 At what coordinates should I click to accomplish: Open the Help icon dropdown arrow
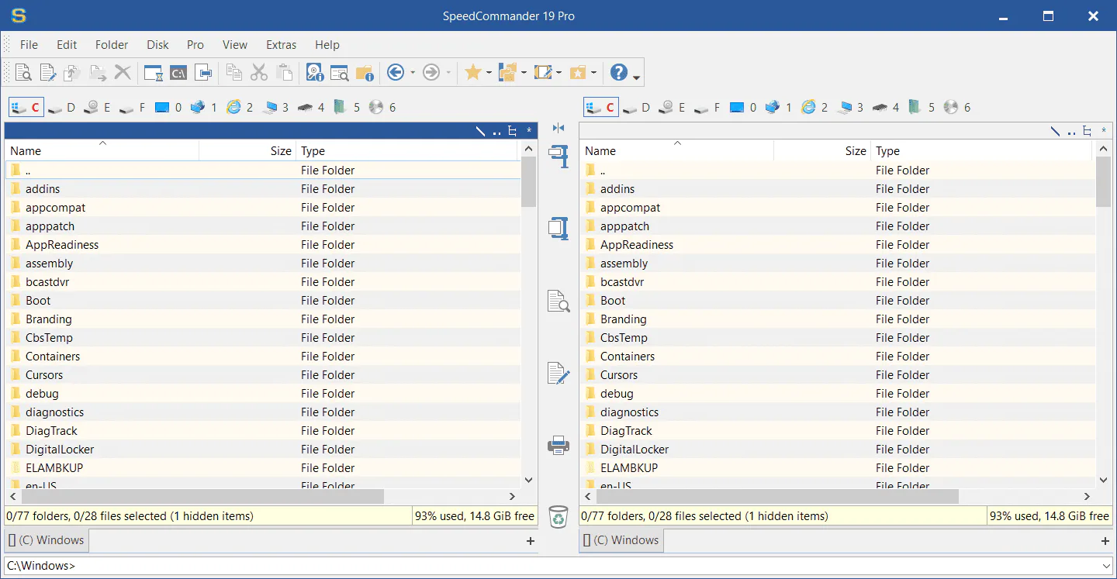click(x=636, y=76)
